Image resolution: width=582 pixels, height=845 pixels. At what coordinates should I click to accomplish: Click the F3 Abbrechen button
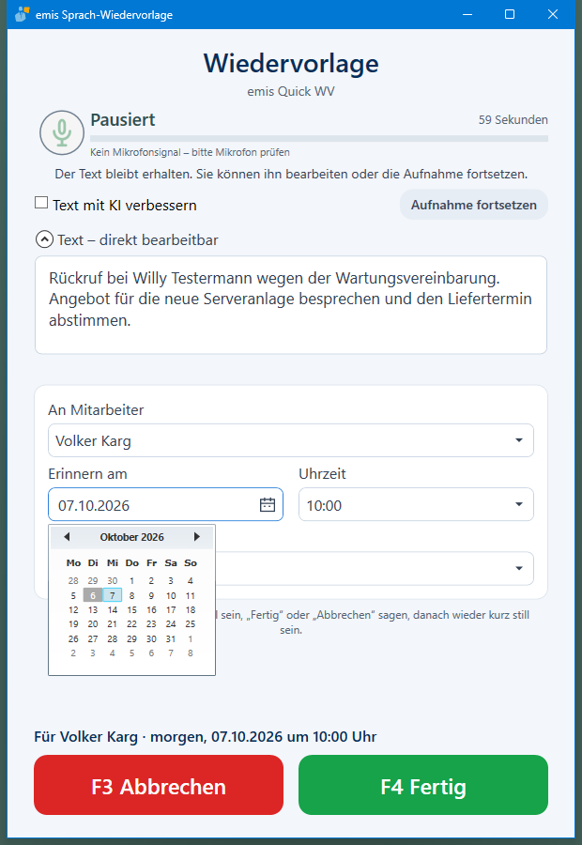tap(159, 785)
